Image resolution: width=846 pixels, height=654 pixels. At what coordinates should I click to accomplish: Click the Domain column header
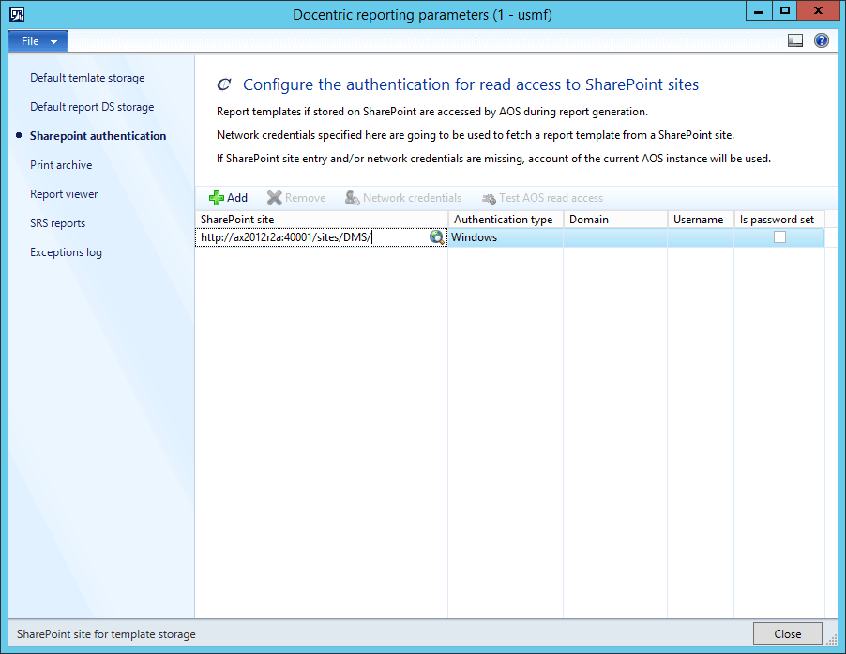point(615,220)
